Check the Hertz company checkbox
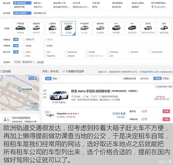 [x=24, y=56]
